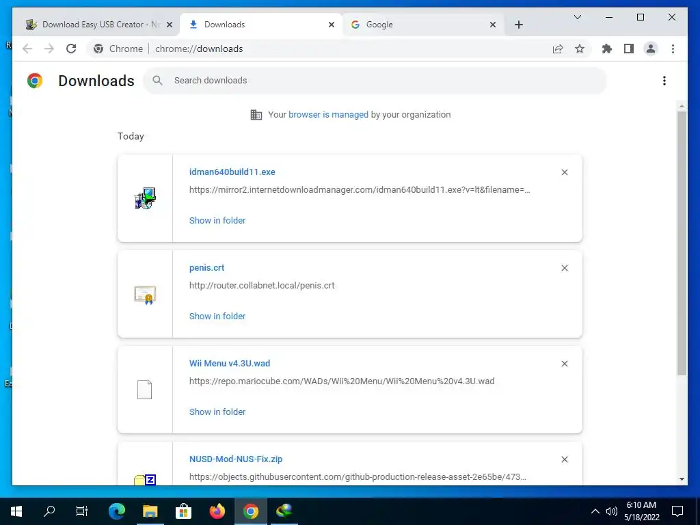Click the router.collabnet.local URL
The image size is (700, 525).
coord(262,285)
